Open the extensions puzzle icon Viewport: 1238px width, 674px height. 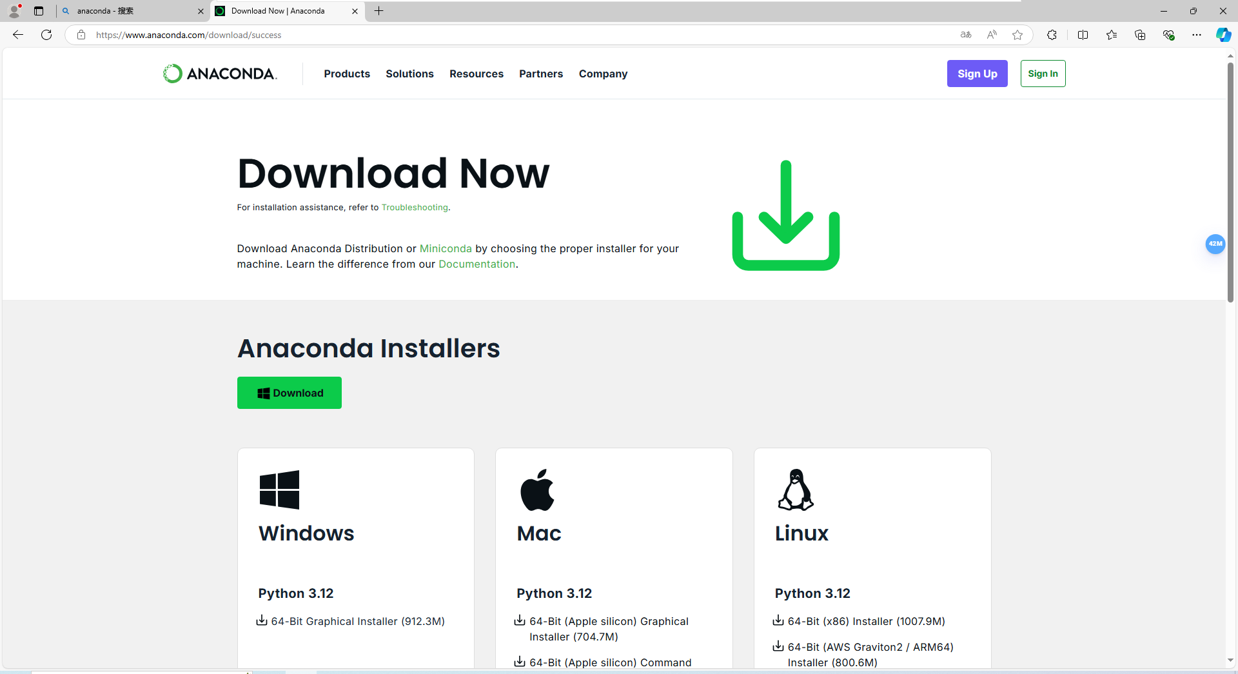click(1052, 35)
